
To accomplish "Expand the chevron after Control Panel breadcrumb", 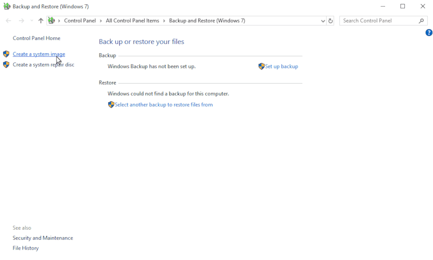I will coord(101,21).
